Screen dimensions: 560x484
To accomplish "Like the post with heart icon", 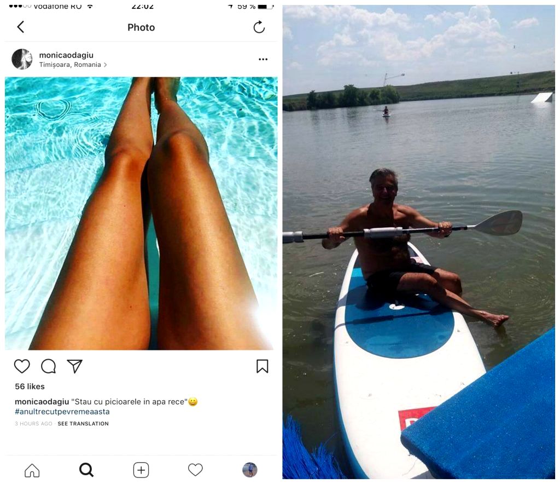I will 22,366.
